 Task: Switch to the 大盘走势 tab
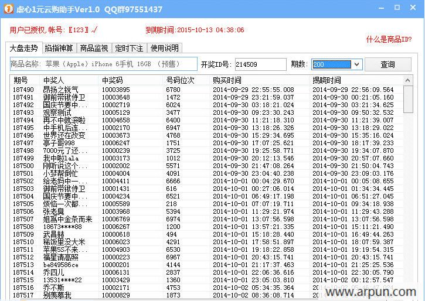[24, 48]
